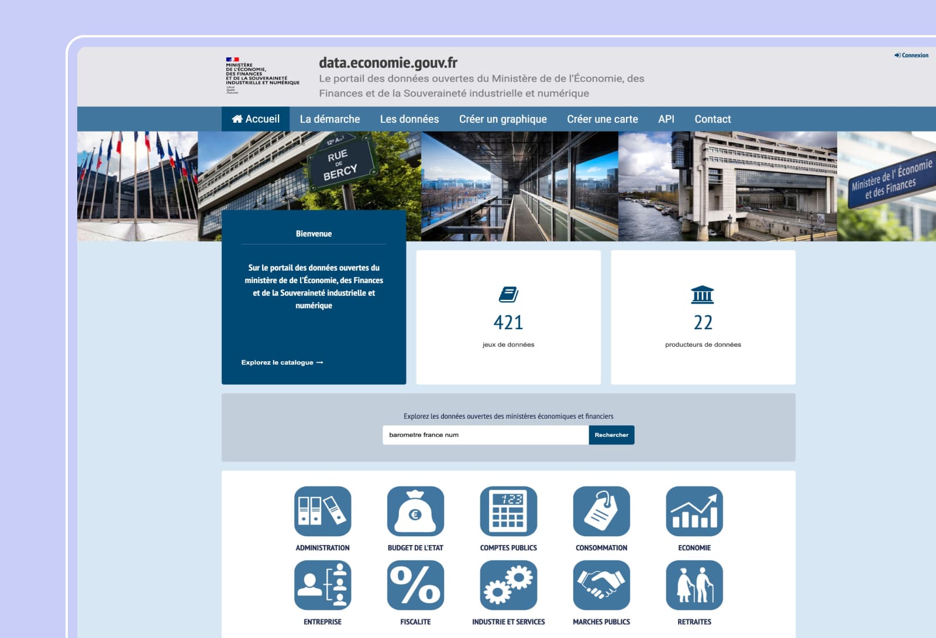The image size is (936, 638).
Task: Go to the Accueil home tab
Action: (x=256, y=119)
